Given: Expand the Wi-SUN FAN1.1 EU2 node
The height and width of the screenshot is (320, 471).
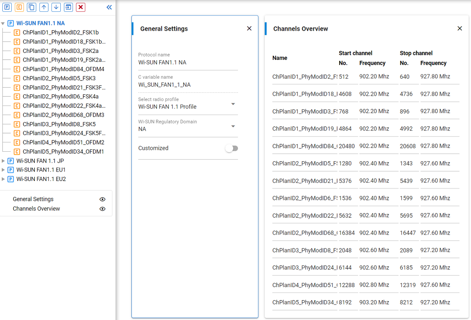Looking at the screenshot, I should pyautogui.click(x=3, y=180).
